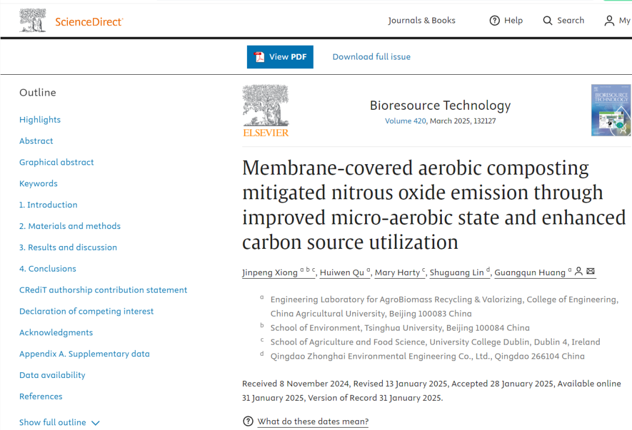Navigate to 2. Materials and methods
The width and height of the screenshot is (632, 430).
click(70, 226)
